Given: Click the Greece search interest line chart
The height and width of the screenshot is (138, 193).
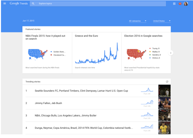Looking at the screenshot, I should (97, 53).
